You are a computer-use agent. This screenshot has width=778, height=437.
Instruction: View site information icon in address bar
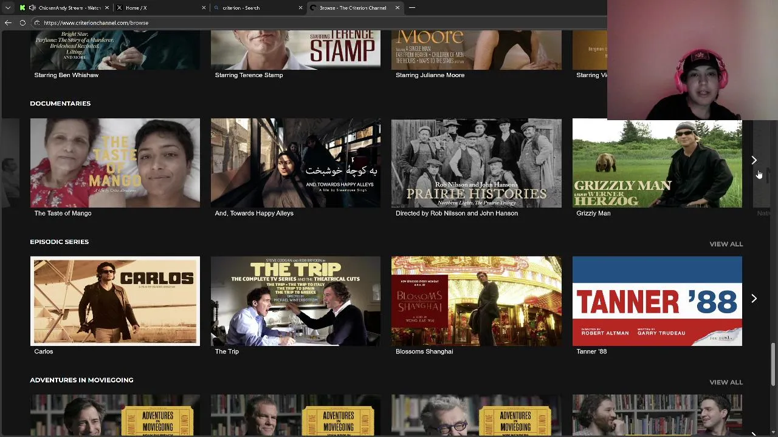[37, 23]
